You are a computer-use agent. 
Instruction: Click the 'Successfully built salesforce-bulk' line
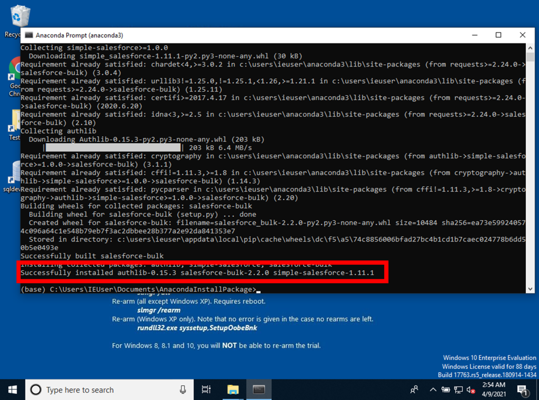tap(92, 256)
